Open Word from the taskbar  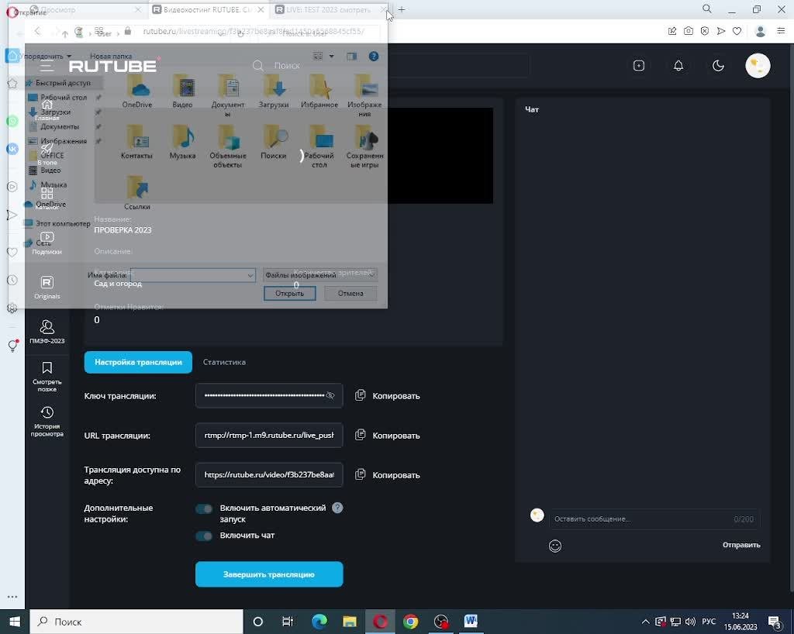pyautogui.click(x=471, y=622)
